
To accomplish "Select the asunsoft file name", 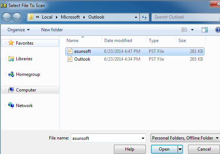I will [82, 51].
